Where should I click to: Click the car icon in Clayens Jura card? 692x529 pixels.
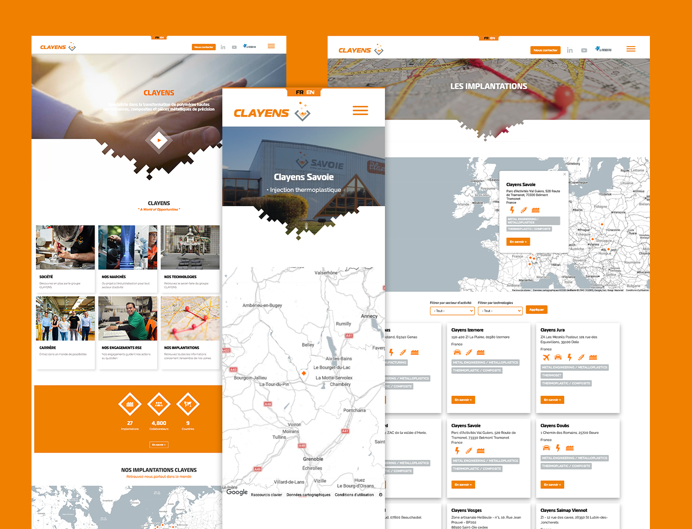click(x=558, y=357)
